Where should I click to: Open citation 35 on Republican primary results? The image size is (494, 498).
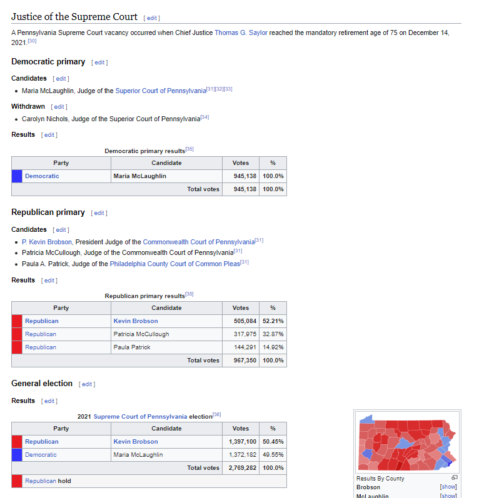tap(189, 294)
